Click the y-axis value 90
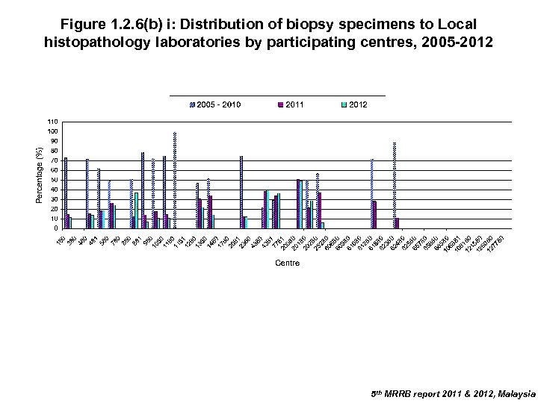 pos(55,141)
